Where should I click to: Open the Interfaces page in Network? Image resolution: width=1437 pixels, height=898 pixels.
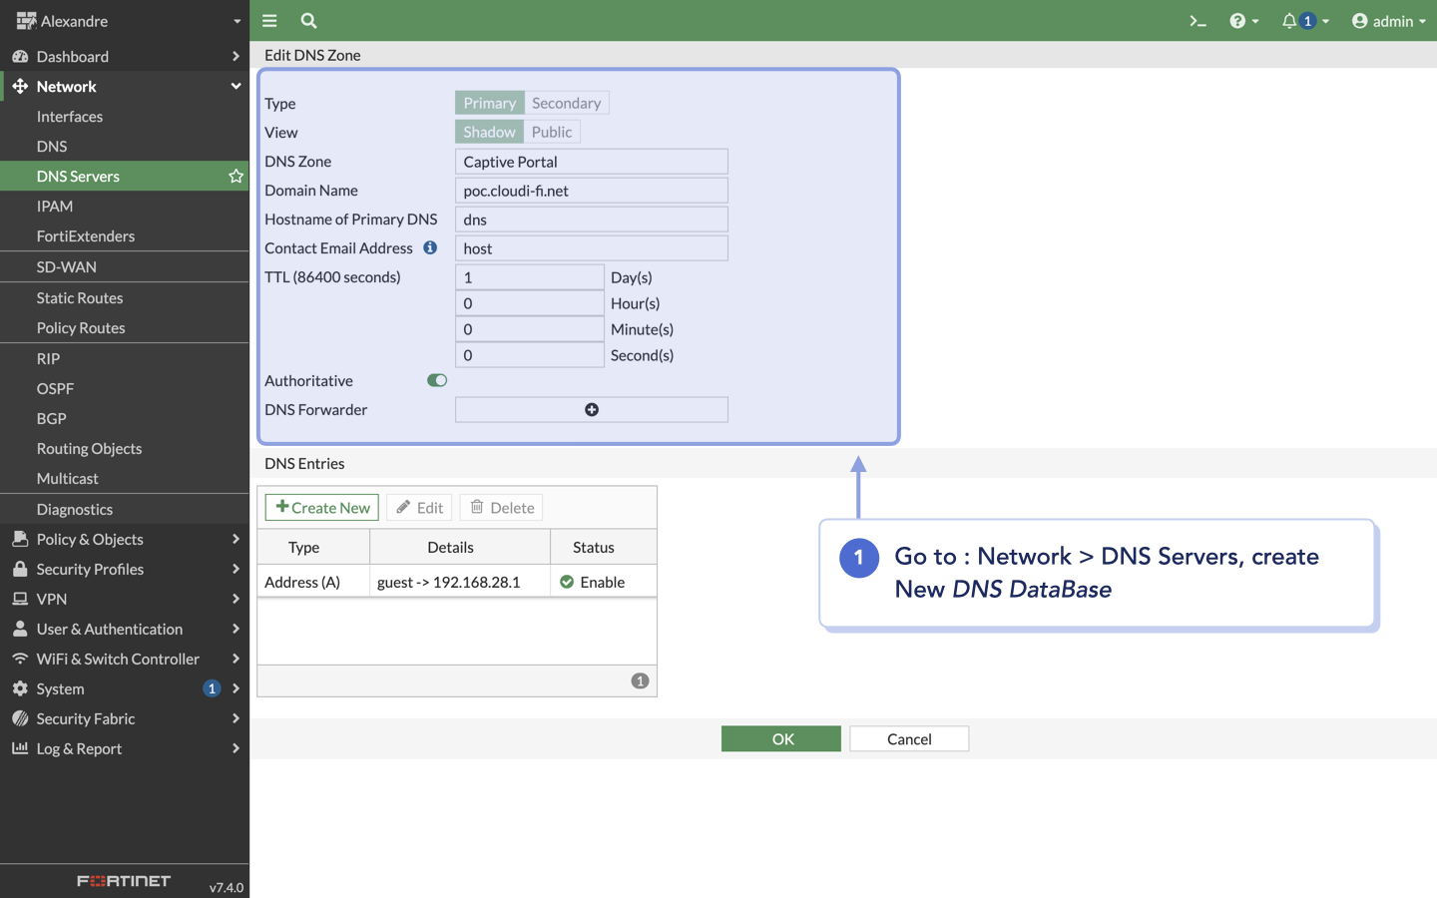point(69,116)
